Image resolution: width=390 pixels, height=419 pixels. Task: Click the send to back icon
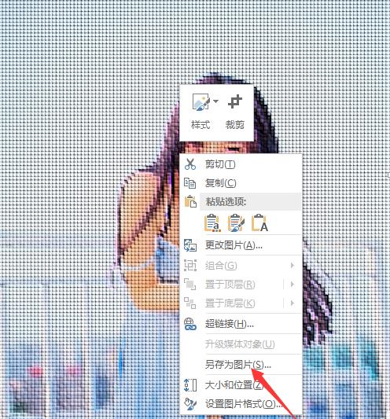point(190,303)
